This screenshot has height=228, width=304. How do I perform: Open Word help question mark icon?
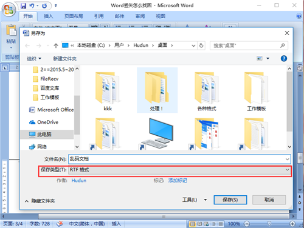[x=299, y=16]
